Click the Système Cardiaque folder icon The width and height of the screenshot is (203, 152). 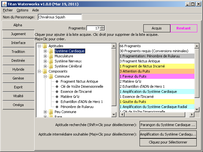coord(51,51)
